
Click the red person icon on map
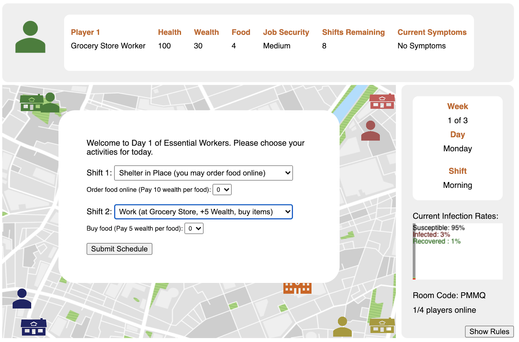[370, 130]
